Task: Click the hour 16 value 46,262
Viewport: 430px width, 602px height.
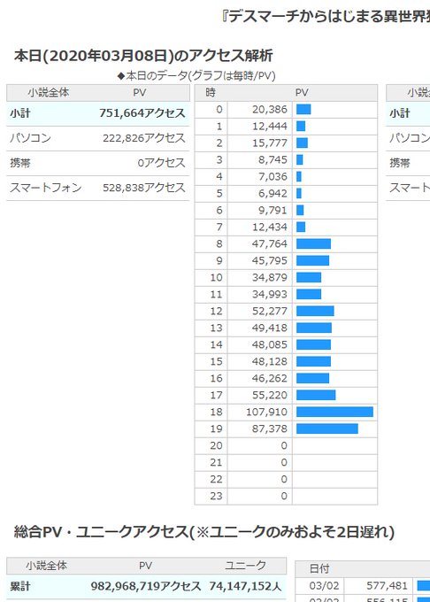Action: [x=270, y=378]
